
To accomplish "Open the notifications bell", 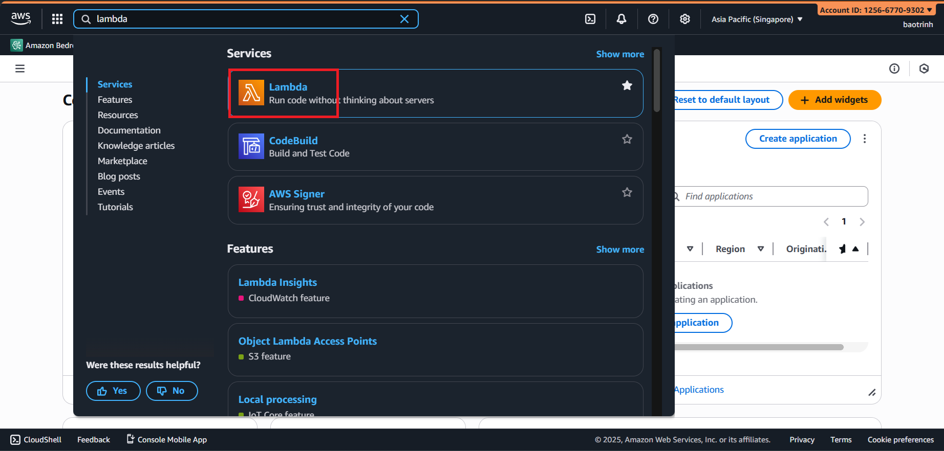I will click(621, 19).
